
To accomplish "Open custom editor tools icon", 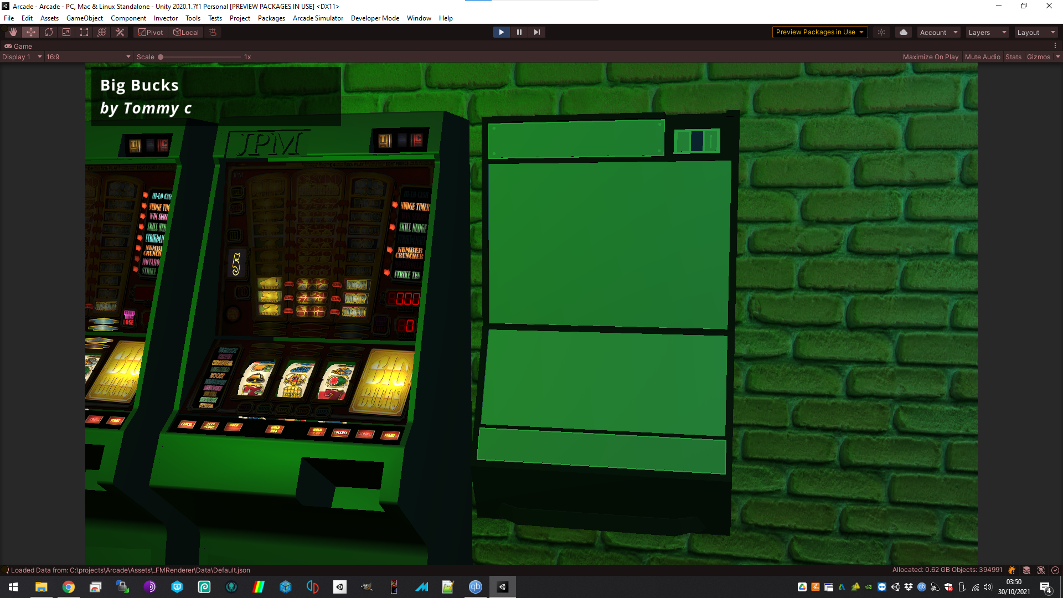I will (x=120, y=32).
